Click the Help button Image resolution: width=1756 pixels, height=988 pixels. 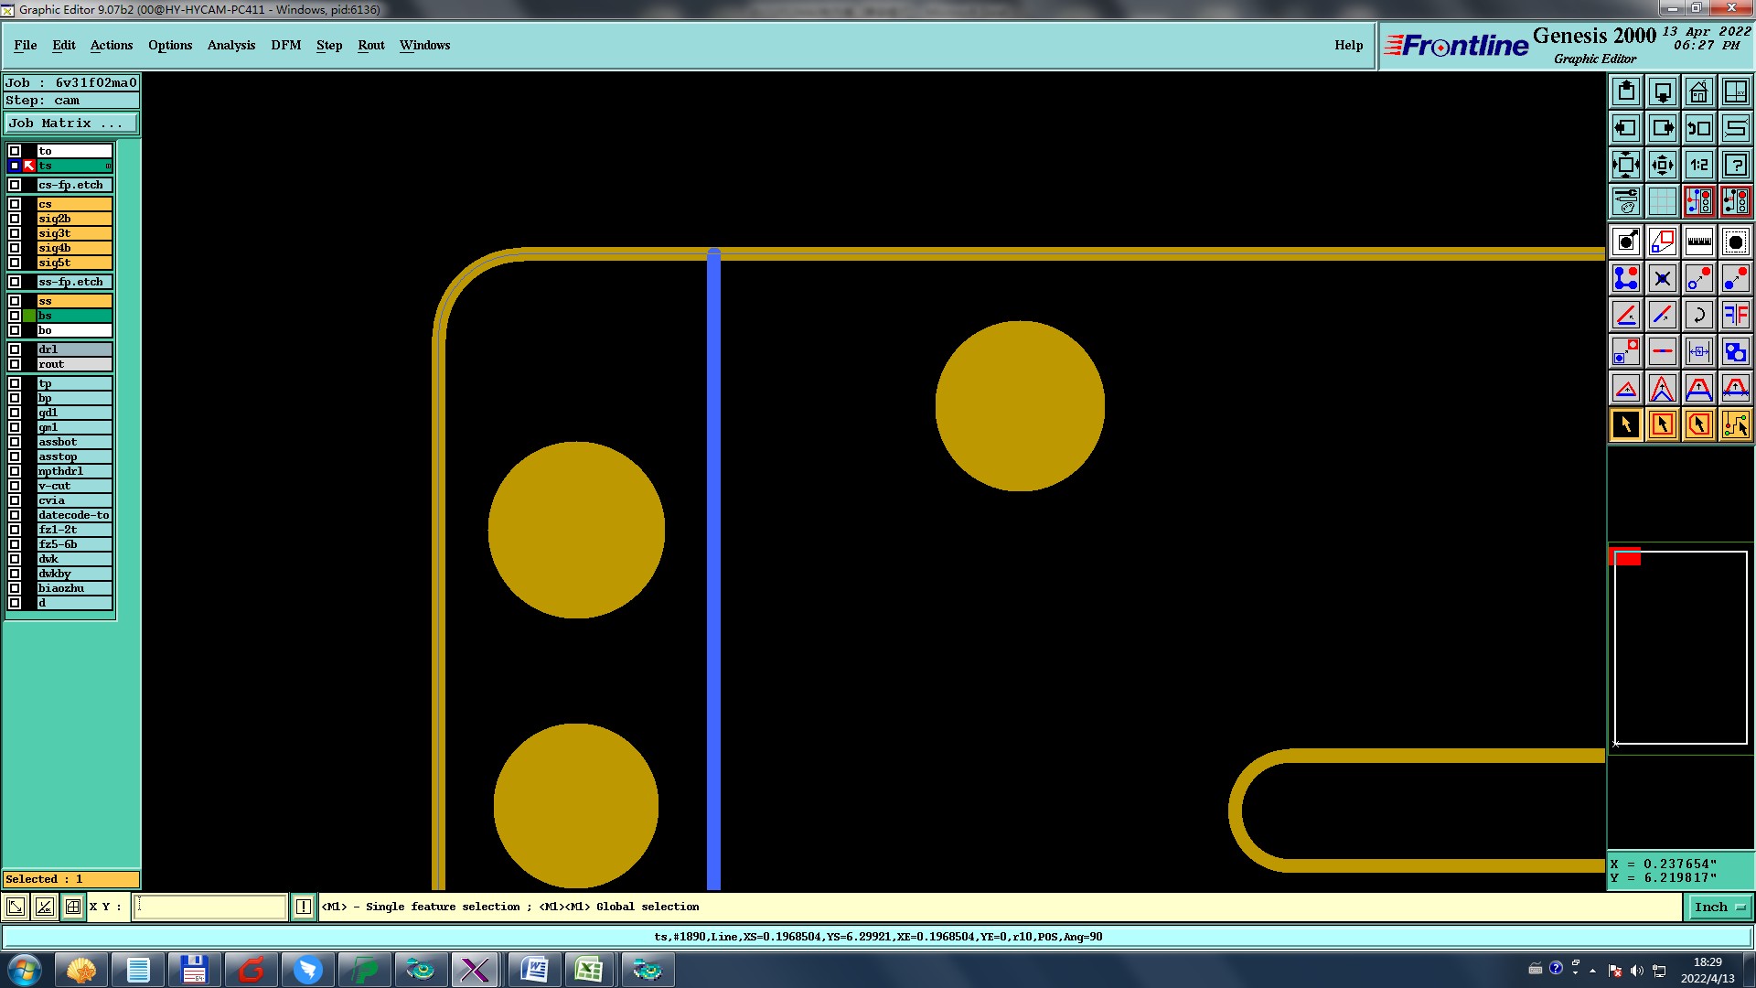(1348, 45)
